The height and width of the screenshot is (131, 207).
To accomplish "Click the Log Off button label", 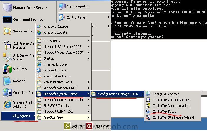I will click(77, 126).
